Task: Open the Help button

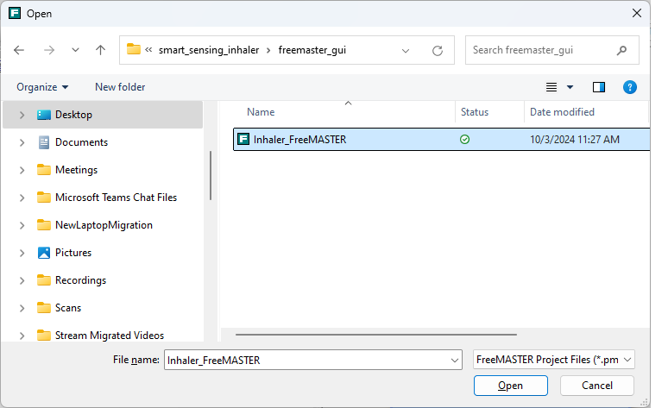Action: tap(630, 87)
